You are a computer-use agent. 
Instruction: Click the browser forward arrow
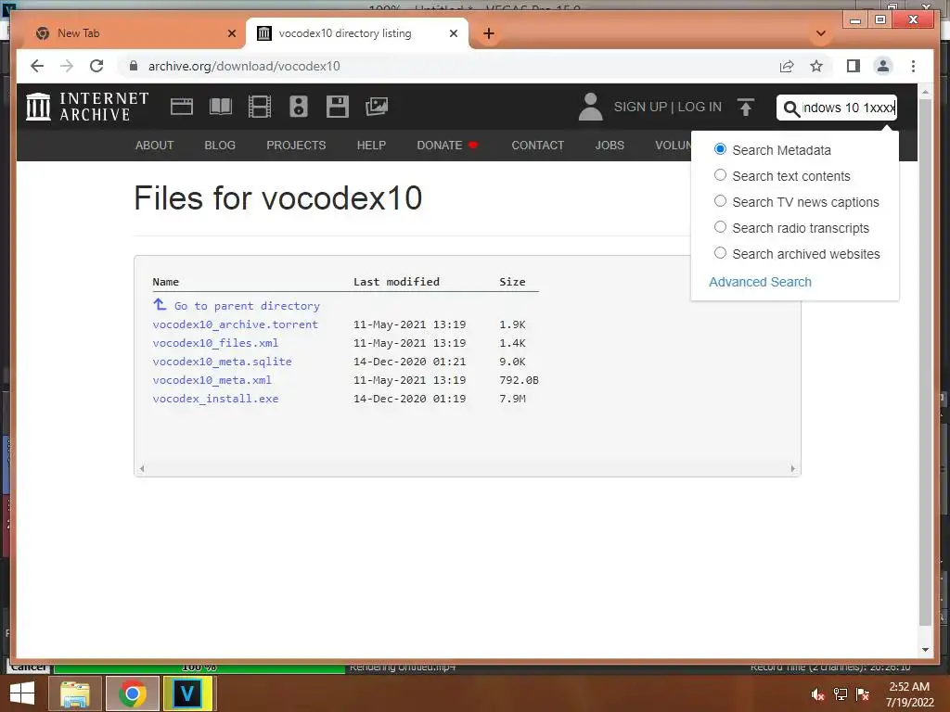tap(67, 66)
